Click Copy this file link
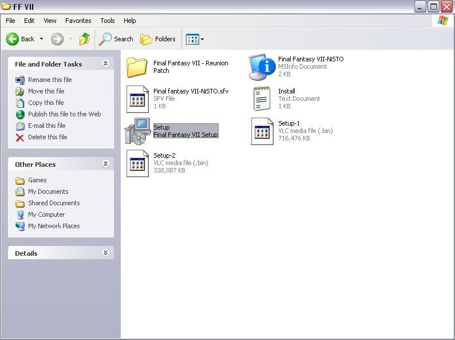The height and width of the screenshot is (340, 455). 46,103
